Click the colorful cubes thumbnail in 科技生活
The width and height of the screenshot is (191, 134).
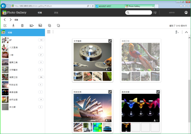tap(97, 127)
